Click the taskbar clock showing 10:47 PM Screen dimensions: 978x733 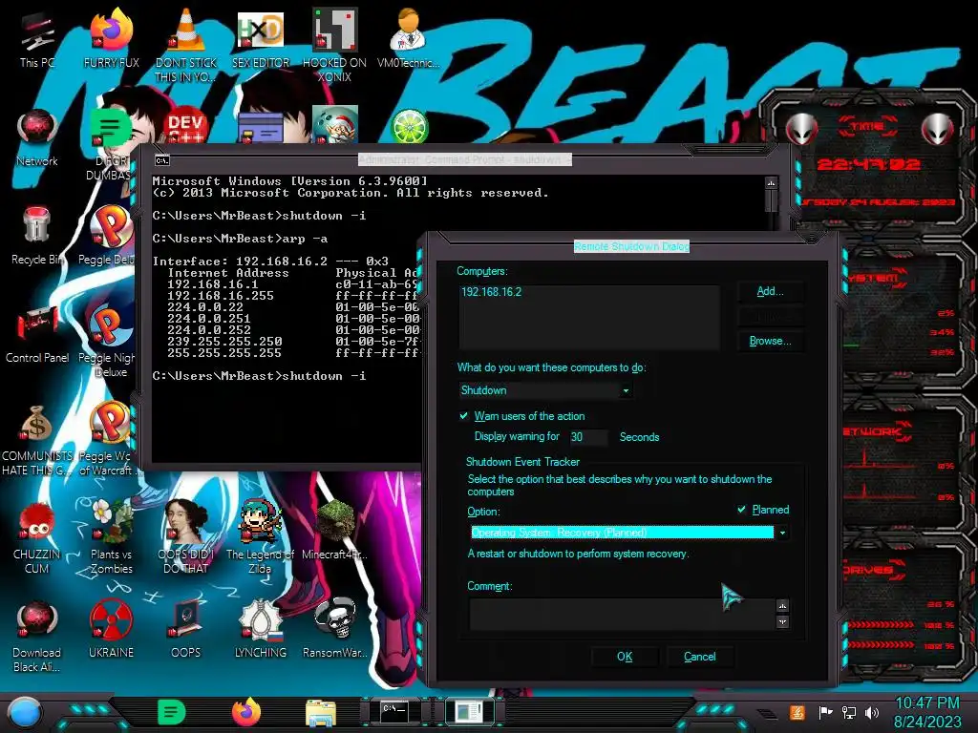(926, 712)
